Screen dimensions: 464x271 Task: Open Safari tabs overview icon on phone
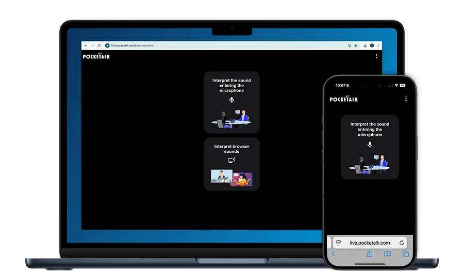(406, 254)
